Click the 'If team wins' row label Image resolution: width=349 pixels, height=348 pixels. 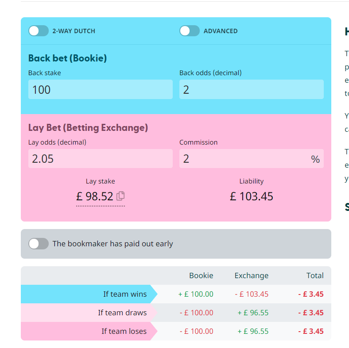click(125, 294)
